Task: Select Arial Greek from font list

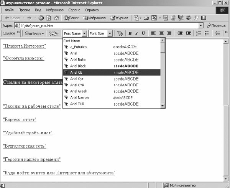Action: [112, 91]
